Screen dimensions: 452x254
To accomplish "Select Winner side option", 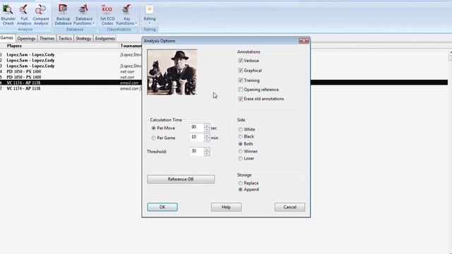I will point(240,151).
